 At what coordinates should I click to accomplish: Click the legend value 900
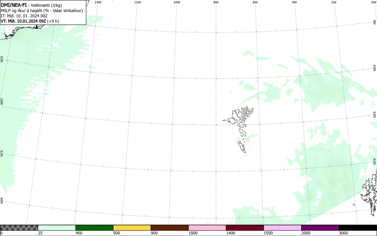click(x=154, y=233)
